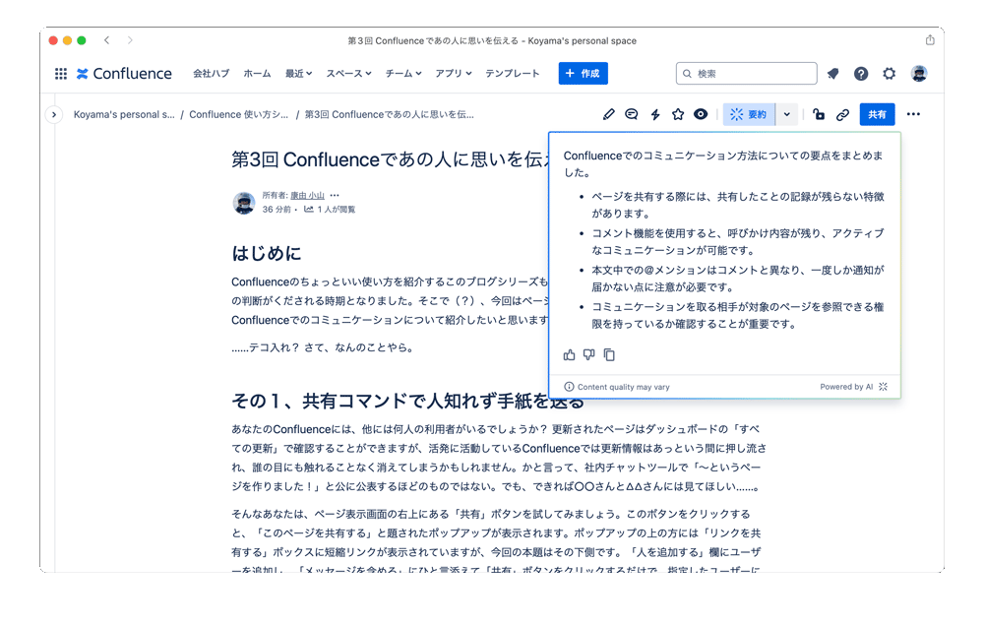This screenshot has height=625, width=984.
Task: Open the テンプレート menu item
Action: [x=512, y=74]
